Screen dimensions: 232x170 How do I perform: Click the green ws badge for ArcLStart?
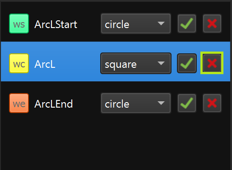(19, 24)
